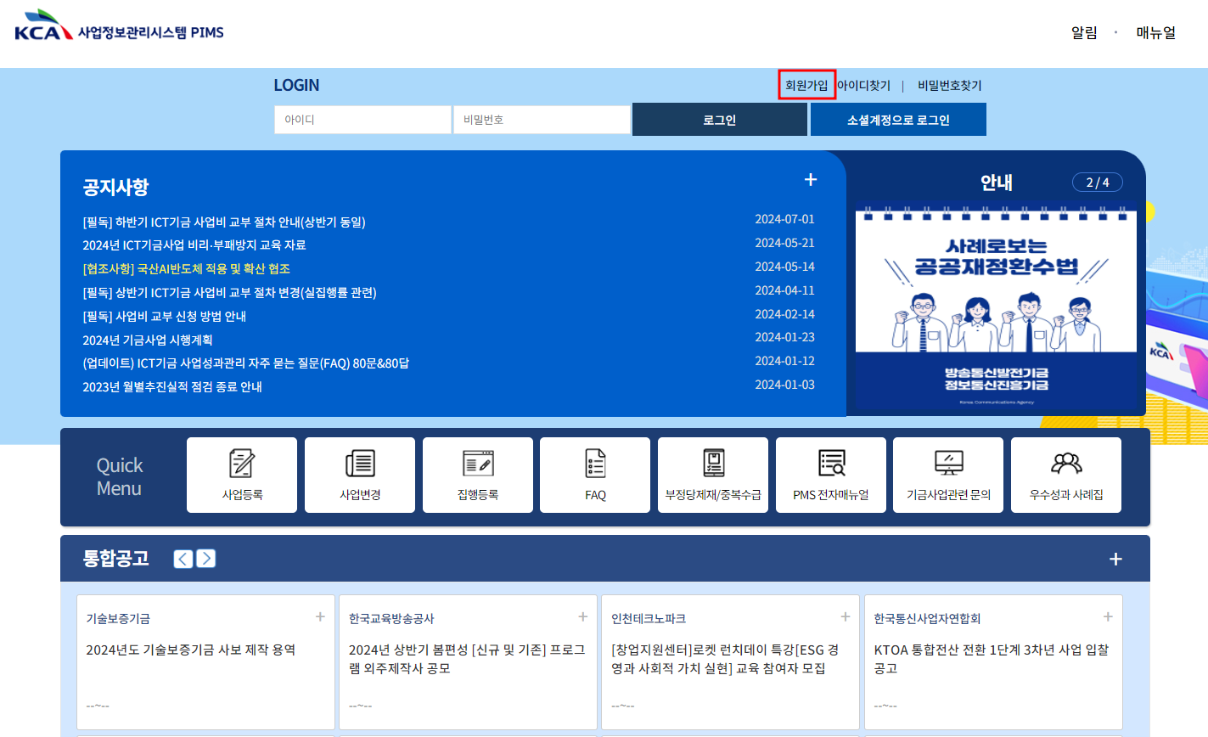The image size is (1208, 737).
Task: Focus the 비밀번호 input field
Action: (x=542, y=120)
